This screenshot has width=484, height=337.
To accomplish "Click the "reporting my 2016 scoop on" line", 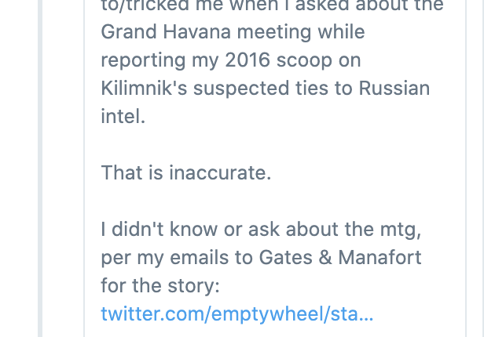I will [231, 60].
